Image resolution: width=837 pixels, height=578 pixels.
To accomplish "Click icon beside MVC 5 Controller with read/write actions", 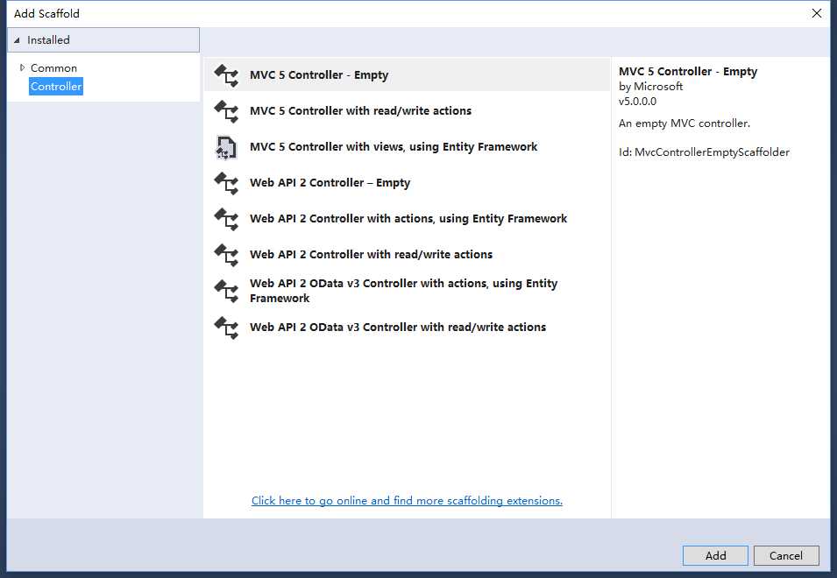I will pyautogui.click(x=226, y=111).
